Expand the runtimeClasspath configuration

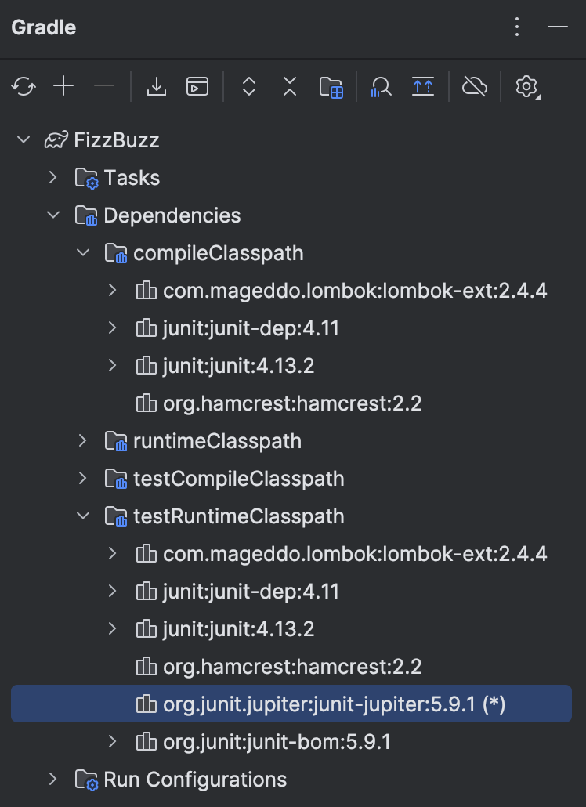tap(82, 441)
